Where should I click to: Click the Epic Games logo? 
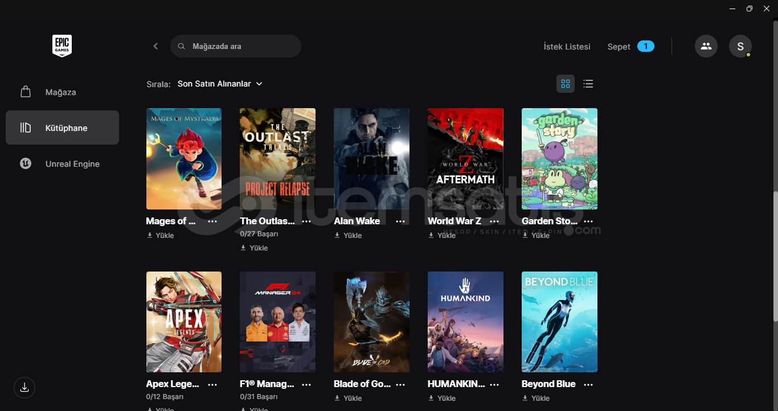[x=62, y=46]
